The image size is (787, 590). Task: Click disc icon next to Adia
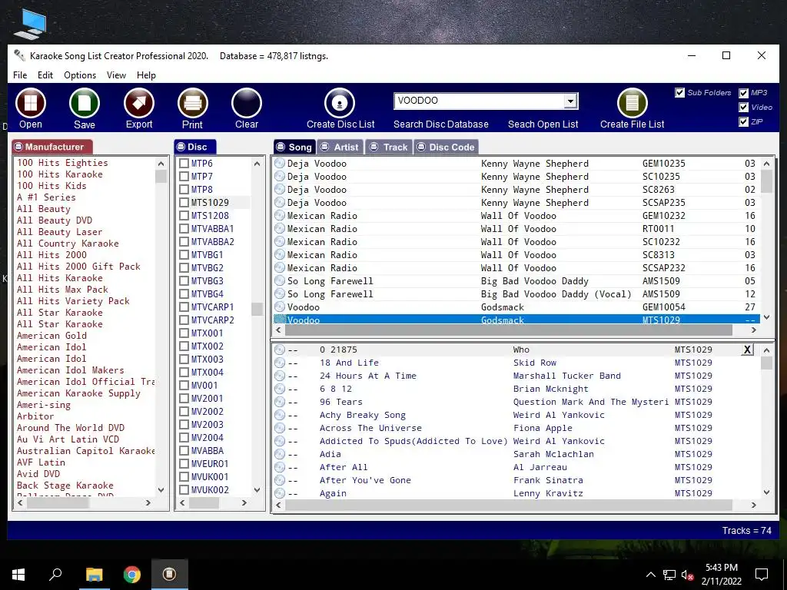point(280,454)
